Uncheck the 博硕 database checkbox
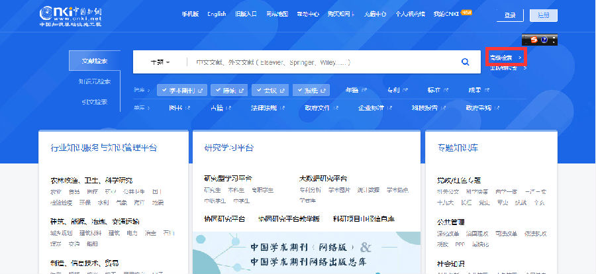Screen dimensions: 596x274 point(218,91)
